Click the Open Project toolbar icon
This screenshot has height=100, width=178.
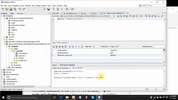point(11,9)
